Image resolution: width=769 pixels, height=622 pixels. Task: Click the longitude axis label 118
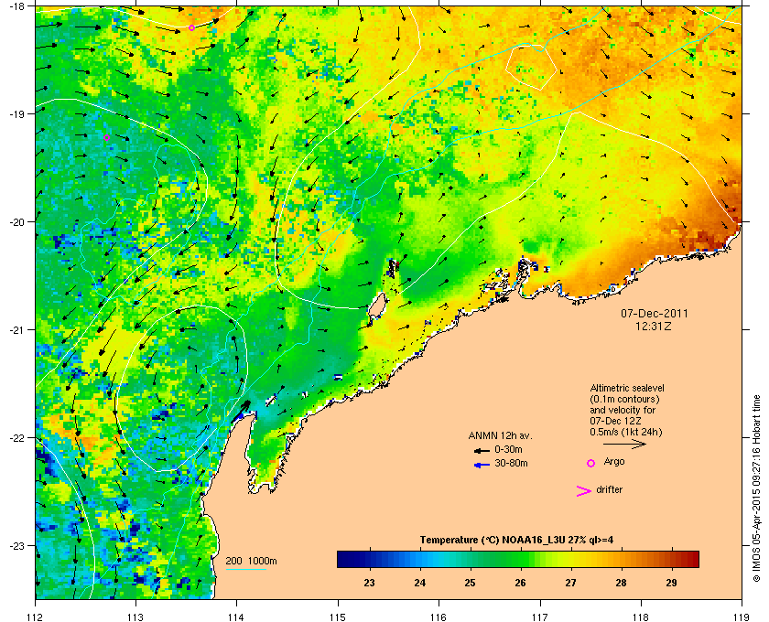[x=641, y=617]
